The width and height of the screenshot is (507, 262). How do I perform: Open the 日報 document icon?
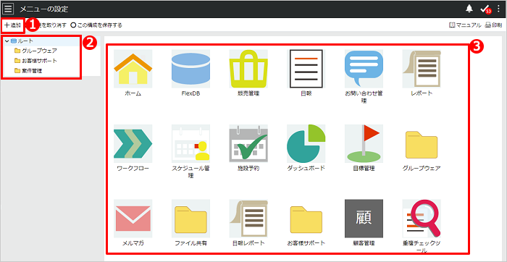click(x=306, y=69)
